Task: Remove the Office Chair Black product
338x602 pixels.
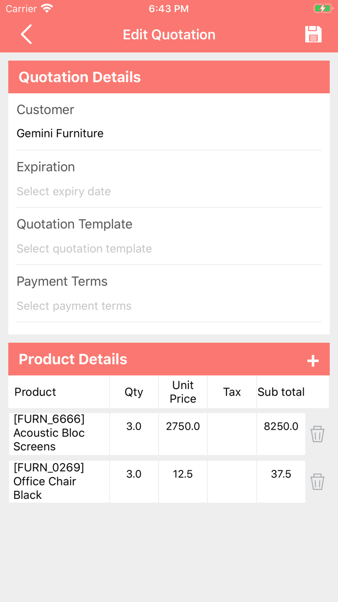Action: [x=317, y=482]
